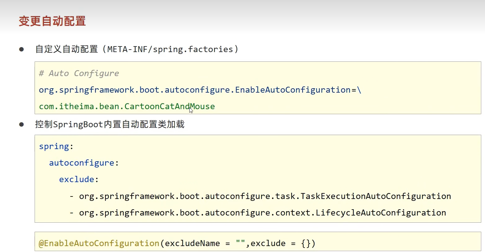This screenshot has width=485, height=252.
Task: Click the slide title 变更自动配置
Action: [52, 21]
